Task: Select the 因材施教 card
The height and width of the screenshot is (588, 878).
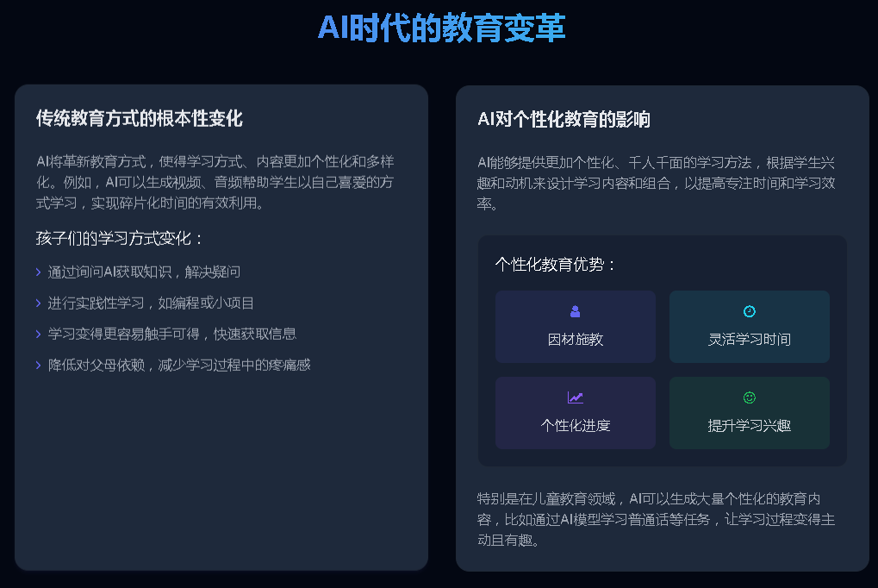Action: pos(575,326)
